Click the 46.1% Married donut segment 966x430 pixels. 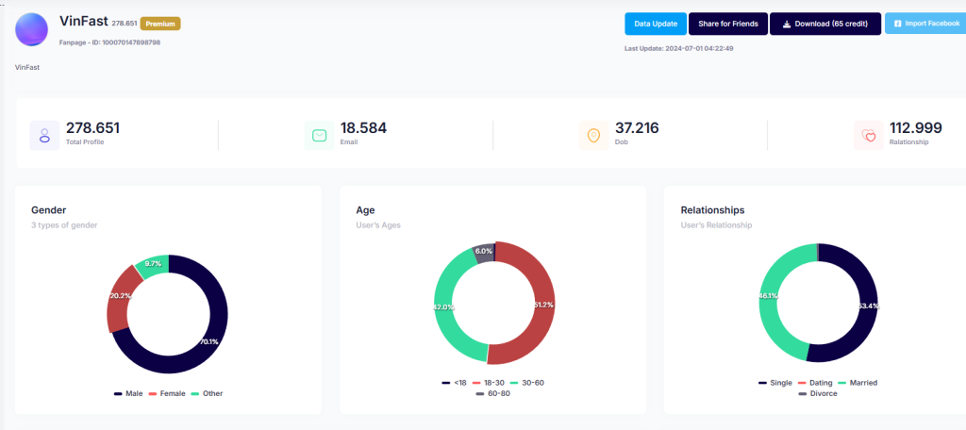pos(770,296)
